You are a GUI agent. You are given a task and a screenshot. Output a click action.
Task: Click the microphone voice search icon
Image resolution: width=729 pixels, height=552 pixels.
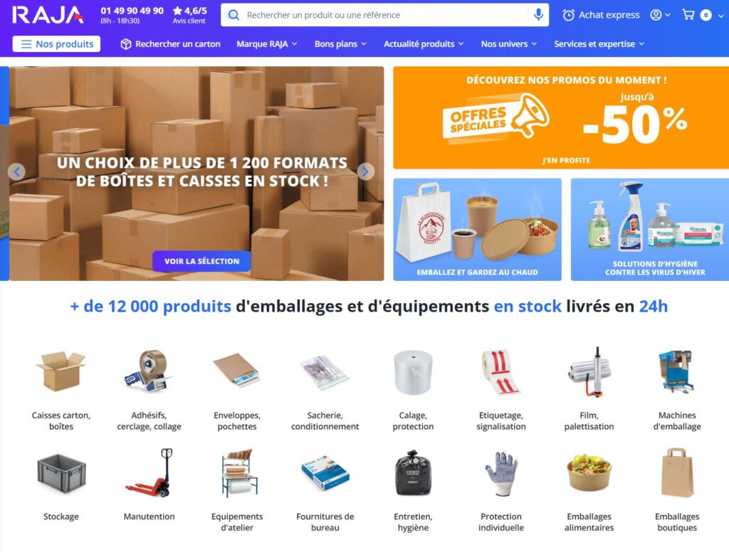tap(538, 15)
